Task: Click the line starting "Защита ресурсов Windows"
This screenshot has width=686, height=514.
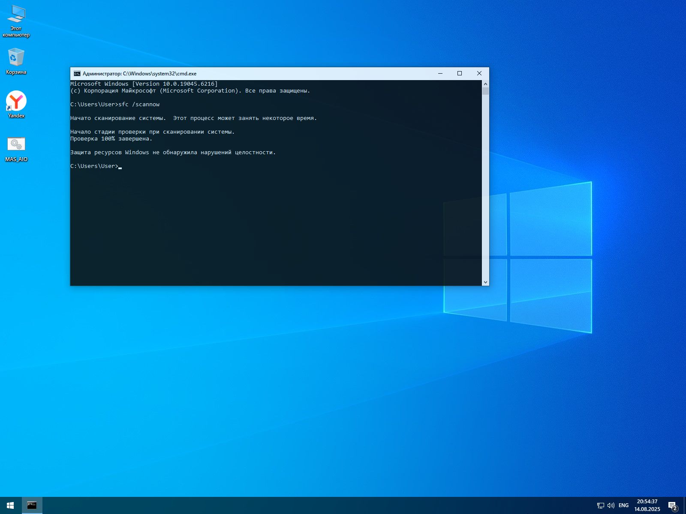Action: (x=173, y=152)
